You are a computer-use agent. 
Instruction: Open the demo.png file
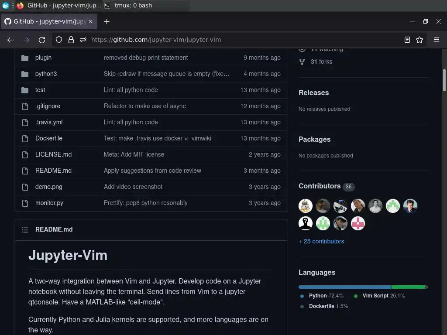[49, 187]
